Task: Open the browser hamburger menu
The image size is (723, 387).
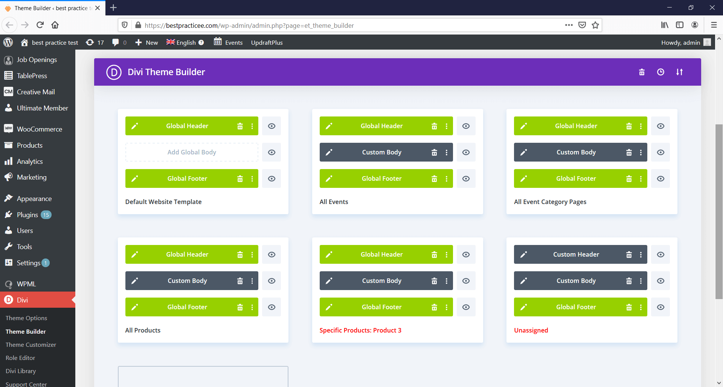Action: (714, 25)
